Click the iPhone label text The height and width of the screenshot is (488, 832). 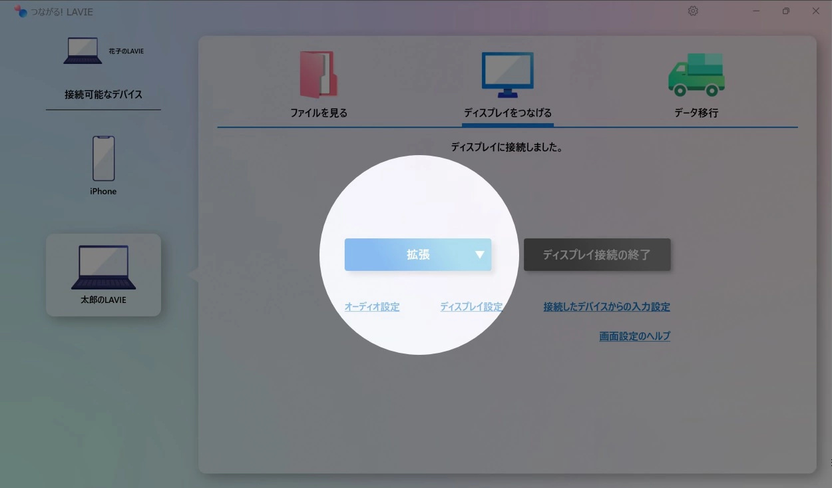[x=103, y=192]
